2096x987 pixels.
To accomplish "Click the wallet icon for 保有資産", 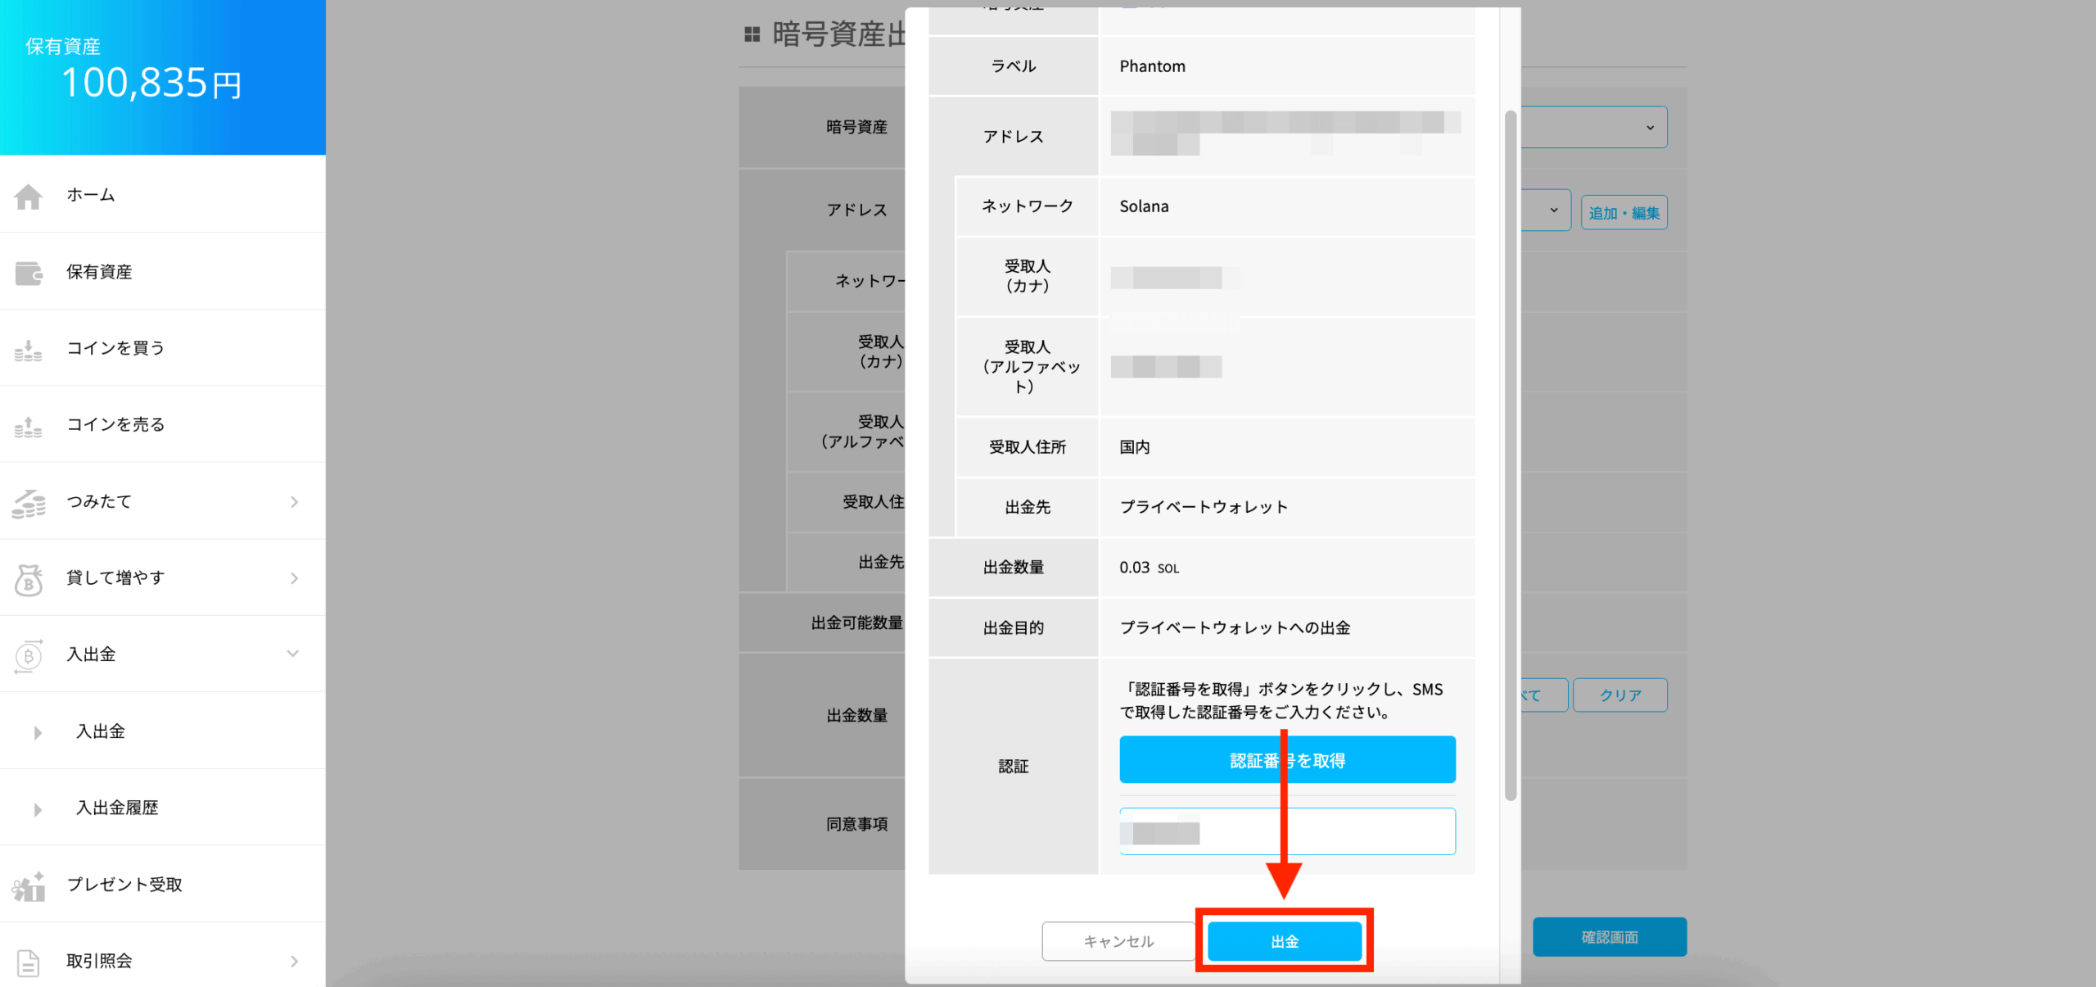I will tap(29, 273).
